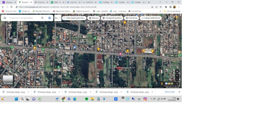This screenshot has height=136, width=269.
Task: Zoom out on the map
Action: coord(177,79)
